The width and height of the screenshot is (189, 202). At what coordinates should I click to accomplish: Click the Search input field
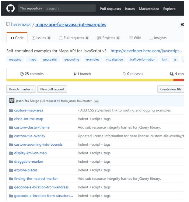70,9
